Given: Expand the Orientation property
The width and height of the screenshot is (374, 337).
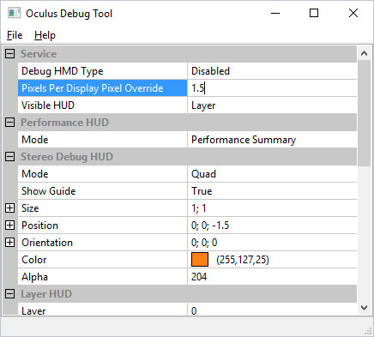Looking at the screenshot, I should point(9,243).
